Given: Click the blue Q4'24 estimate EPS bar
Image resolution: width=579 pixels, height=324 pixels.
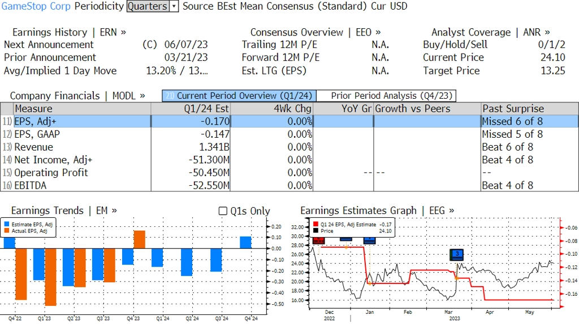Looking at the screenshot, I should [245, 243].
